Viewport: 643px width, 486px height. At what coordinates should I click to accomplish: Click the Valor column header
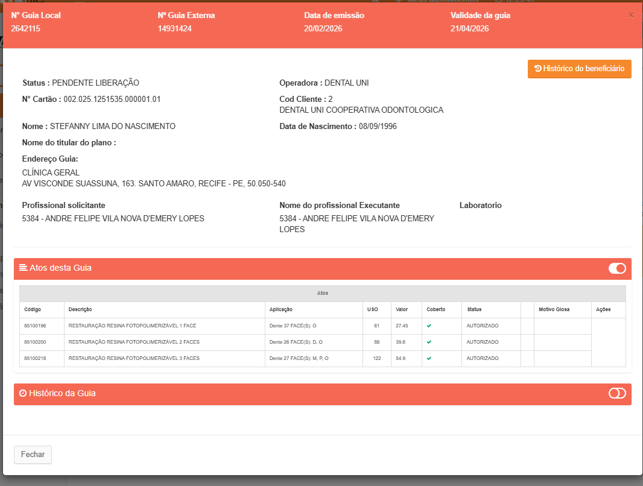[402, 309]
